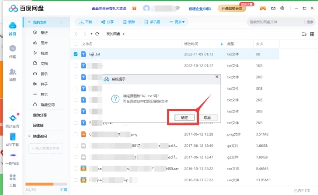Sort by 修改时间 arrow
This screenshot has width=318, height=195.
point(222,44)
